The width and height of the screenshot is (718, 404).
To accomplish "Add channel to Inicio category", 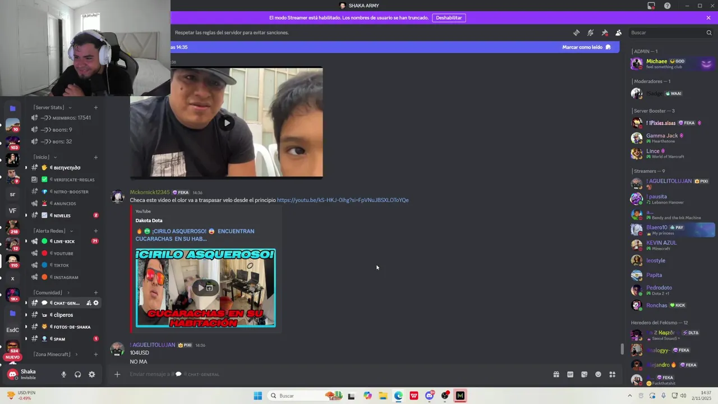I will [96, 157].
